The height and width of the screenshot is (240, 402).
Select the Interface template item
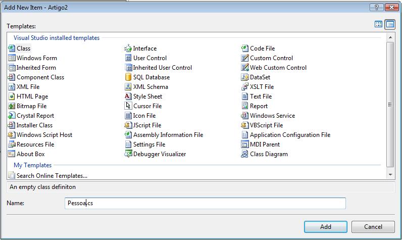[144, 49]
